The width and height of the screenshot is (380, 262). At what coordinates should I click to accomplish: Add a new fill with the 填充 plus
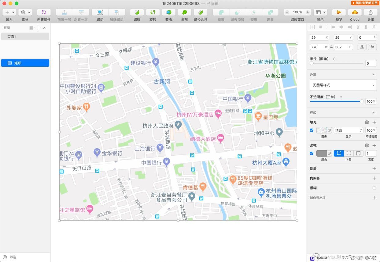(x=374, y=122)
